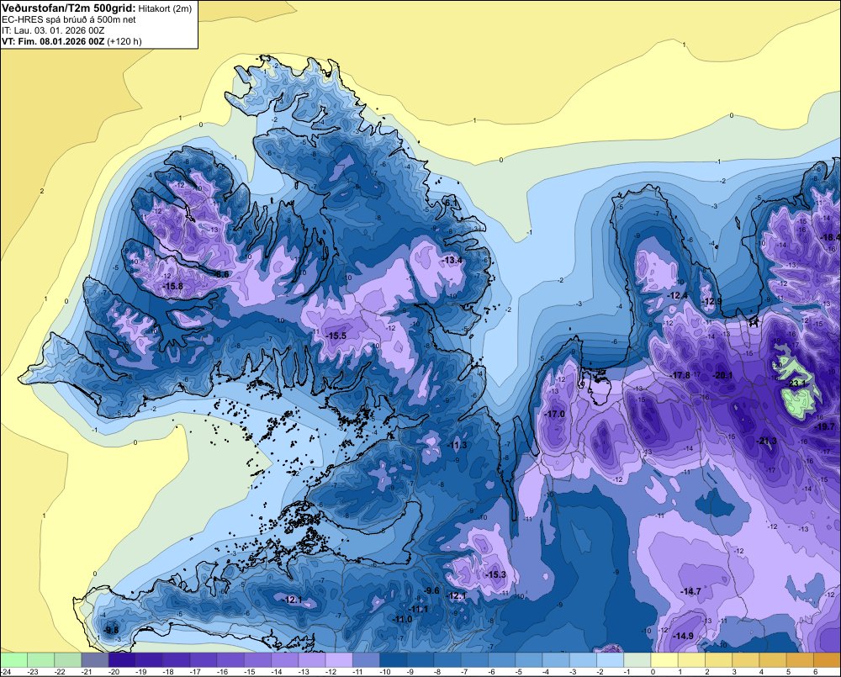
Task: Click the "-21.3" temperature label
Action: [766, 442]
